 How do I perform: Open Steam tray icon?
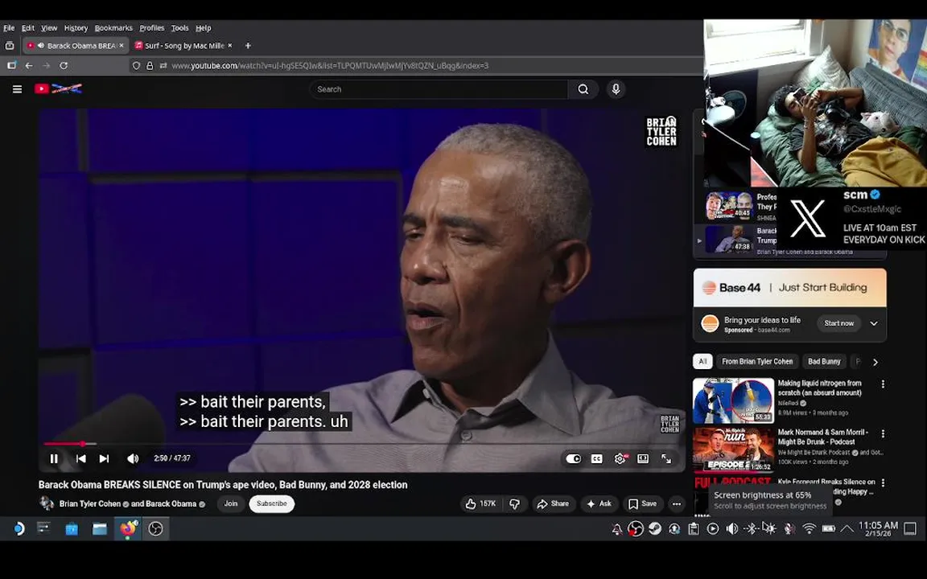[x=654, y=529]
